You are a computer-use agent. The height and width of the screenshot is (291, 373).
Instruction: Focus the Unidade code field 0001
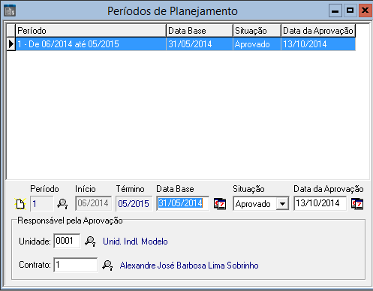[67, 241]
